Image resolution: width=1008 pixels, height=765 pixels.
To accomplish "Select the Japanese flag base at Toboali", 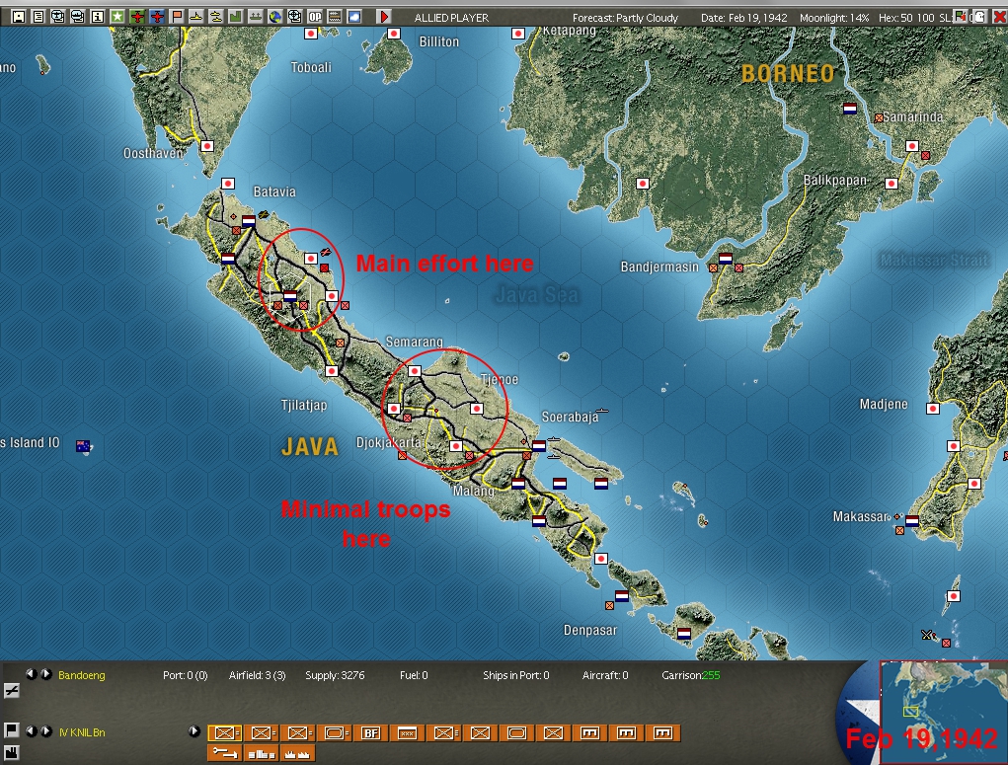I will coord(311,34).
